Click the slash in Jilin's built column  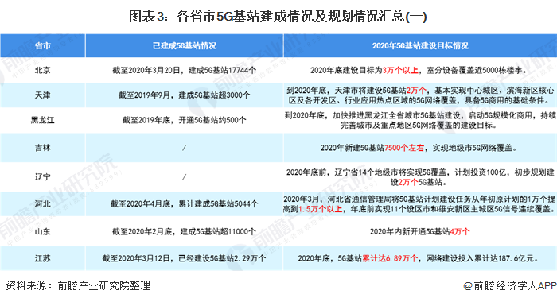pyautogui.click(x=184, y=148)
